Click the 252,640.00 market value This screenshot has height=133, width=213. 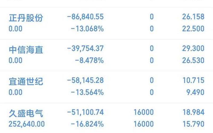pyautogui.click(x=27, y=124)
